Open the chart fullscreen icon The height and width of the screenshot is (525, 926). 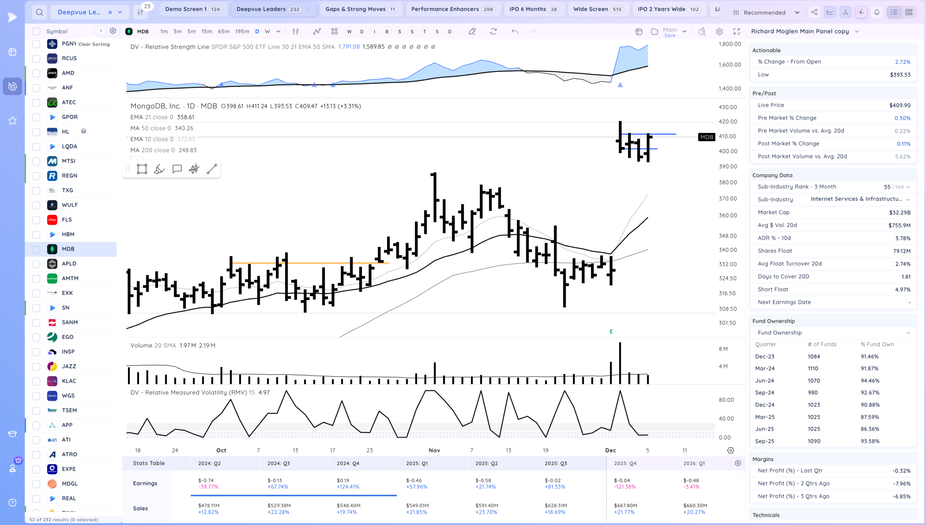(736, 31)
